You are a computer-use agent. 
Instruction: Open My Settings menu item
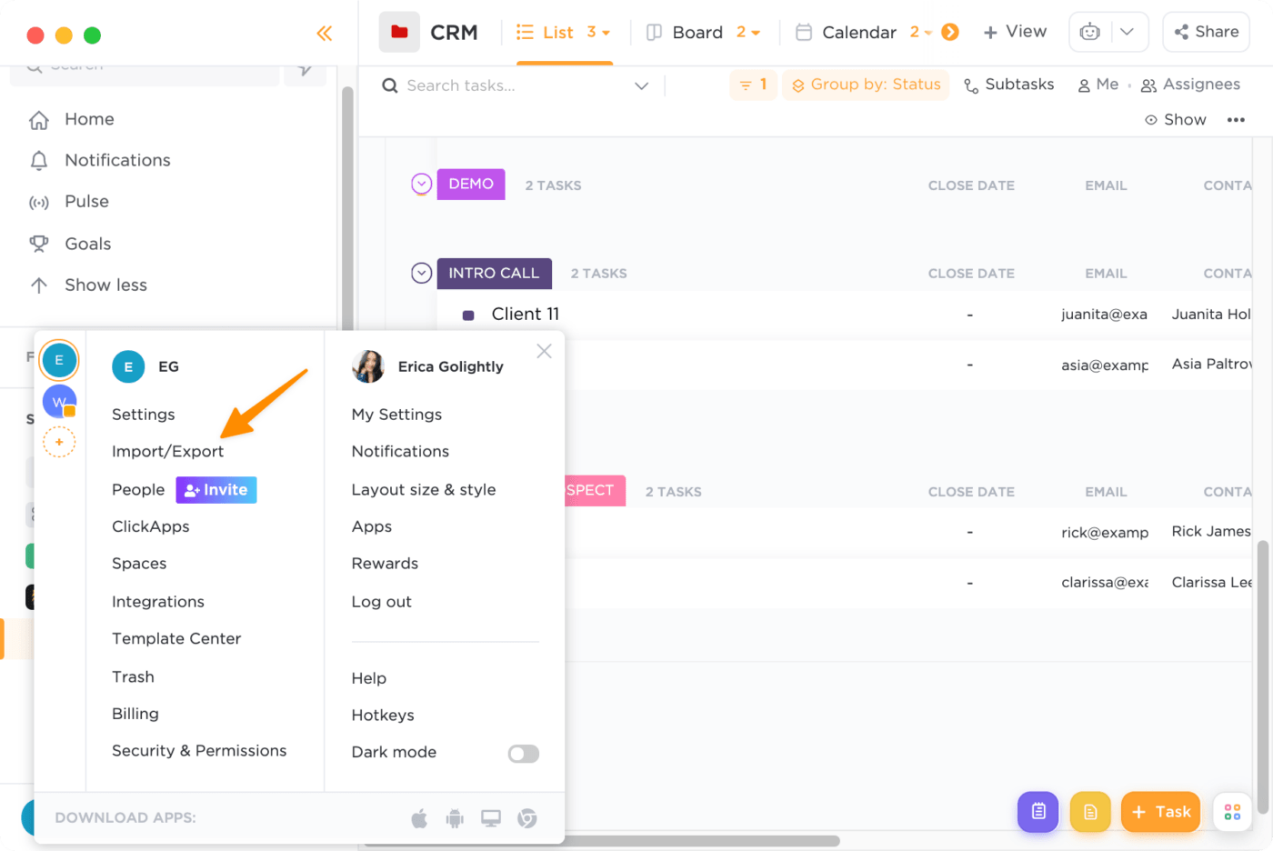point(396,415)
